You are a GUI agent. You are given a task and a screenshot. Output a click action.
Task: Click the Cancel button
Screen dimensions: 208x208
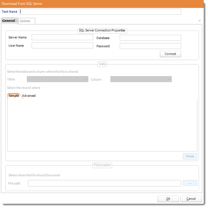(191, 199)
